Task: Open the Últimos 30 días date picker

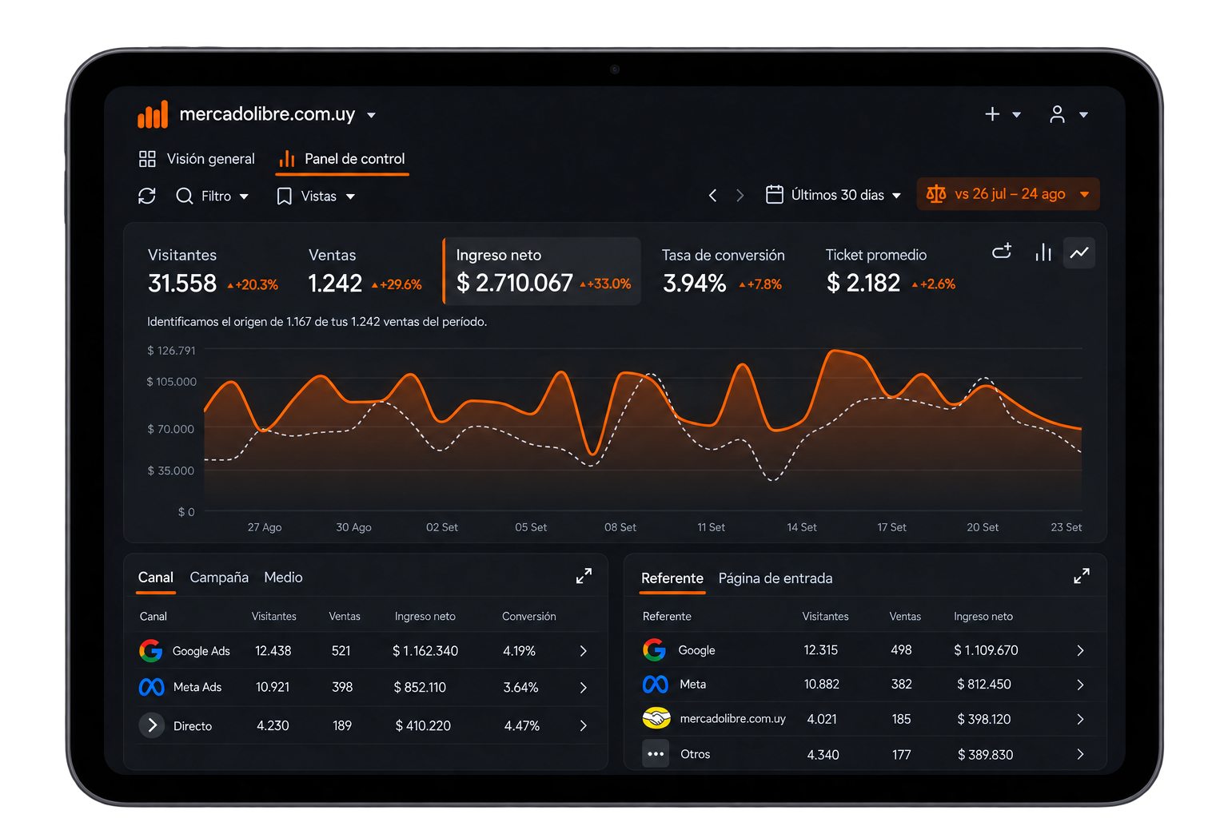Action: coord(833,195)
